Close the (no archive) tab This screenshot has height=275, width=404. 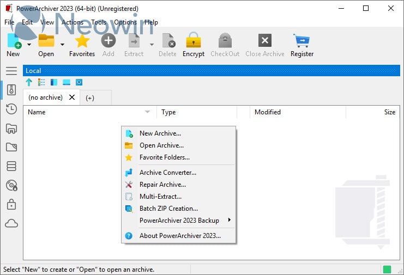click(72, 97)
